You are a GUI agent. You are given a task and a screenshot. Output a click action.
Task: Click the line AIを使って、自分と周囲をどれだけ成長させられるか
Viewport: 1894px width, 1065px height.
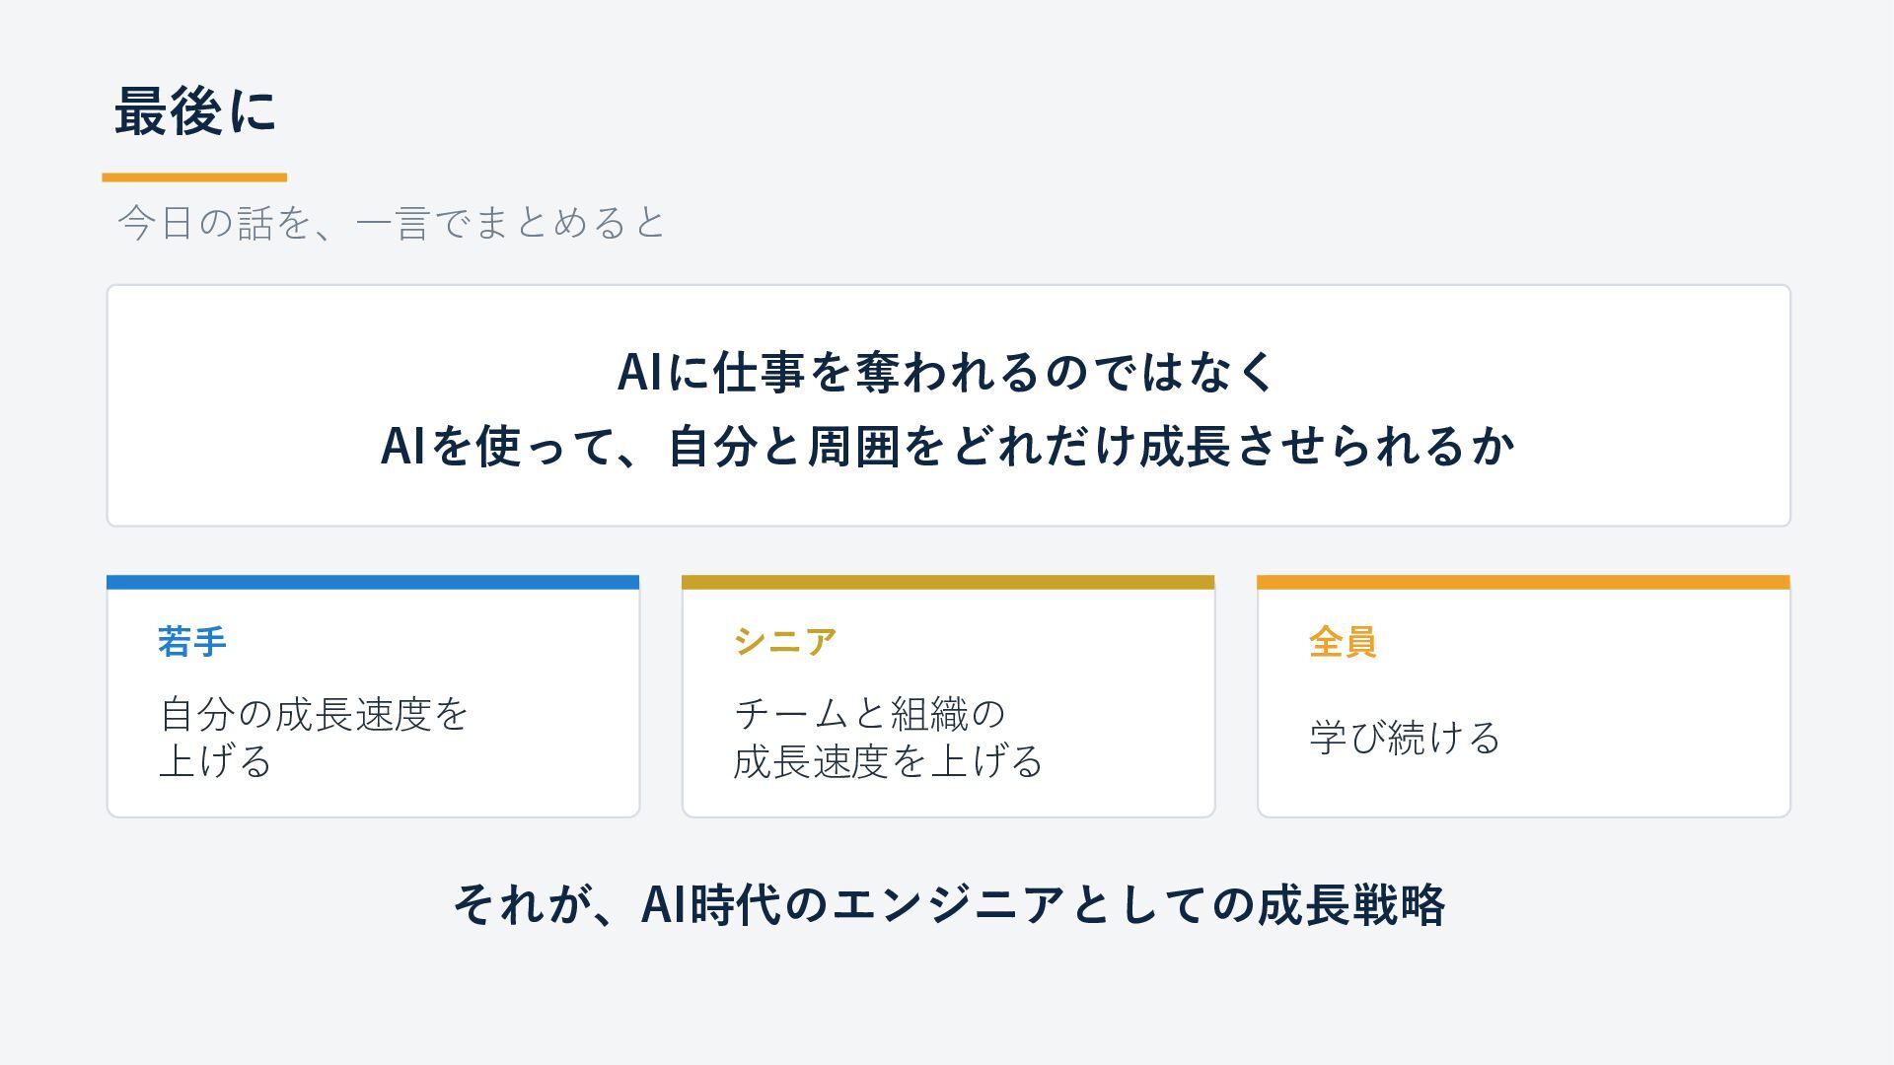pyautogui.click(x=947, y=446)
